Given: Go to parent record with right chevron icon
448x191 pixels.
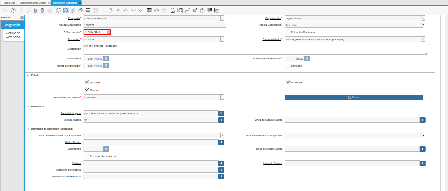Looking at the screenshot, I should [111, 10].
